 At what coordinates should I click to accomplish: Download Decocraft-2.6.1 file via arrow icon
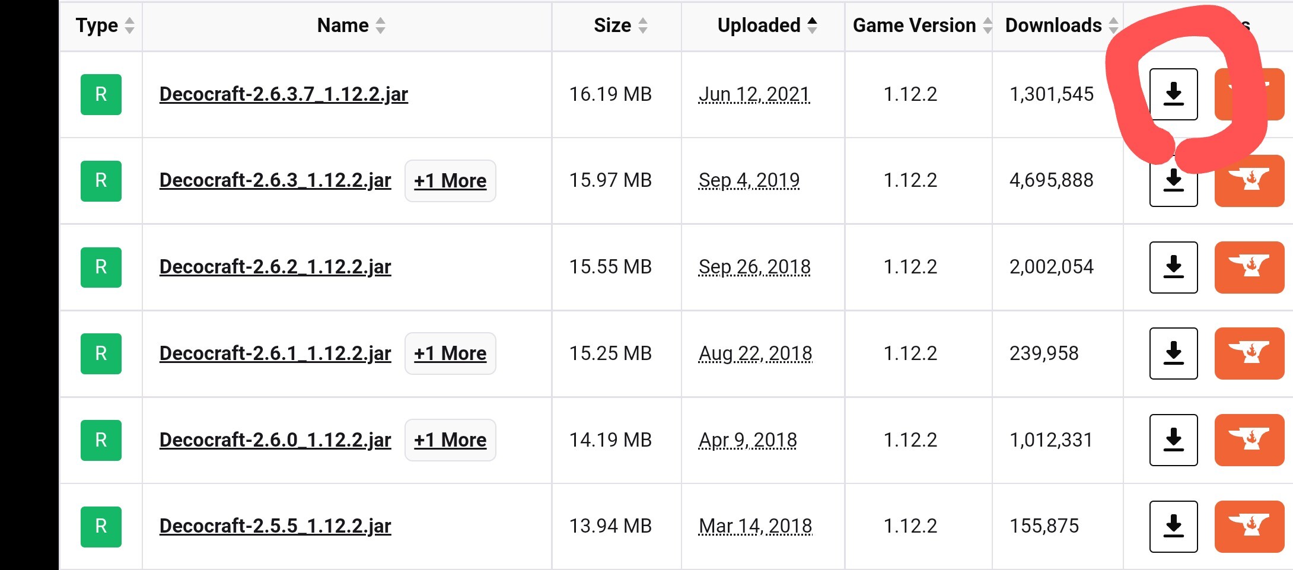[1173, 354]
